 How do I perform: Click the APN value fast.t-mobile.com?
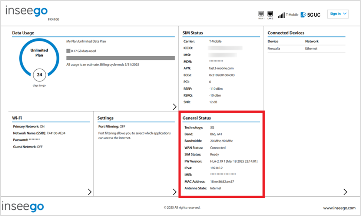pyautogui.click(x=221, y=68)
